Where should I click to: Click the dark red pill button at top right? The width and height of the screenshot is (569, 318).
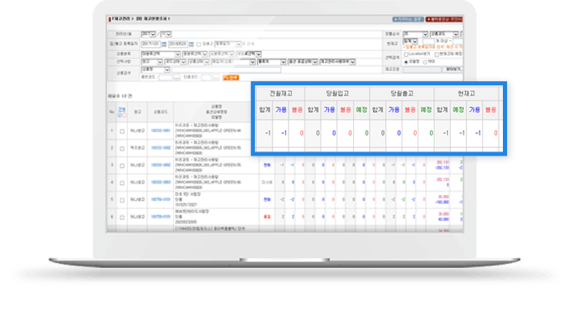(x=444, y=19)
